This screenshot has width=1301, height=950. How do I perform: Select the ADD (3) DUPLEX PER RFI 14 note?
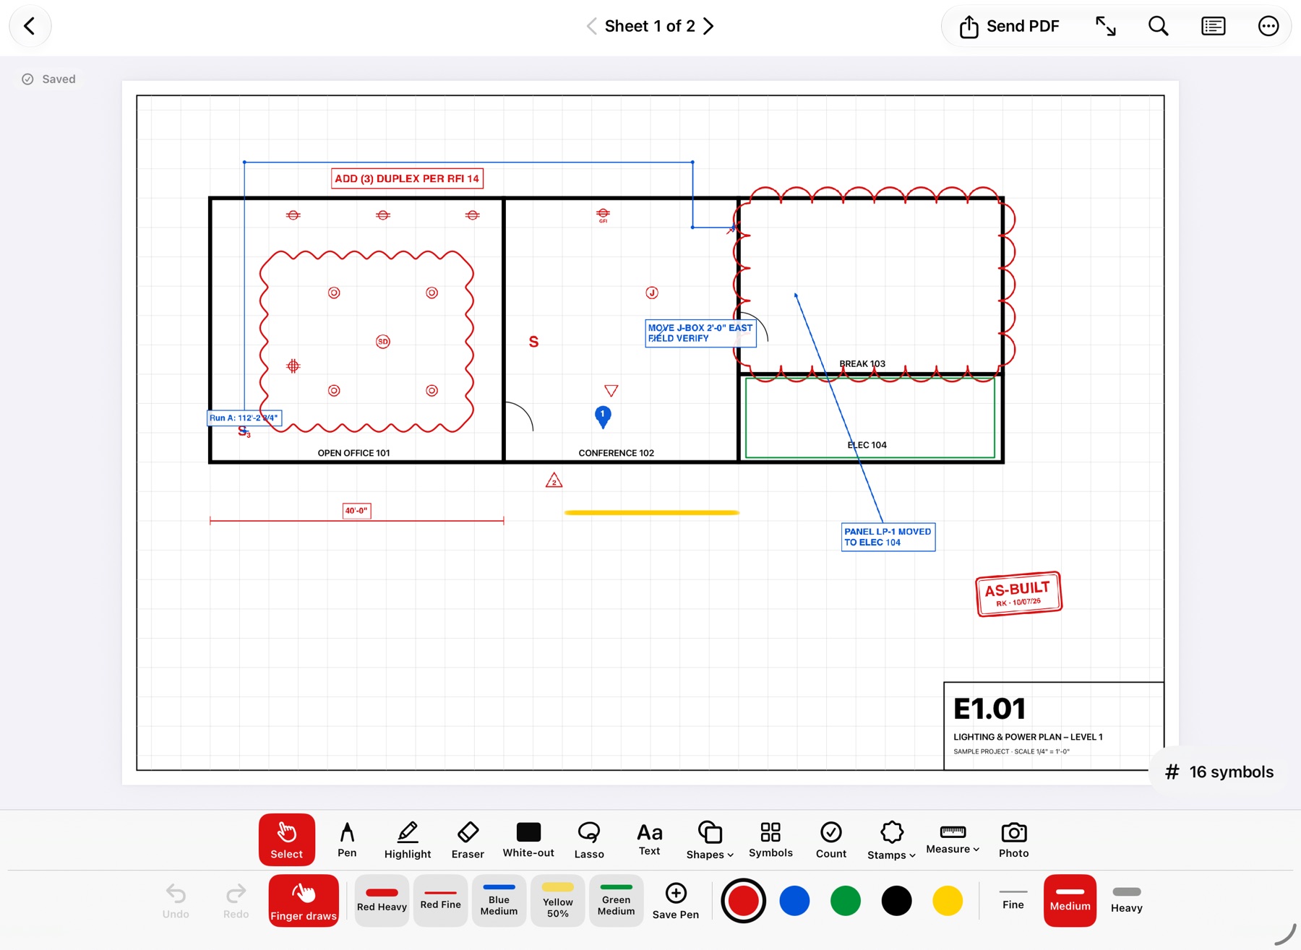[407, 178]
